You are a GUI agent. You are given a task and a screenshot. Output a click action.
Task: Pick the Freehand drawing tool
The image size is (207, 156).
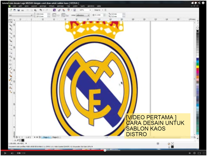click(x=11, y=37)
